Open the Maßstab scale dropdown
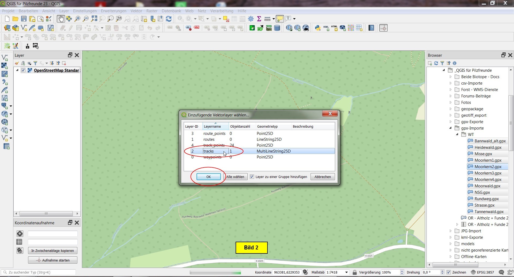Image resolution: width=514 pixels, height=277 pixels. pyautogui.click(x=346, y=272)
